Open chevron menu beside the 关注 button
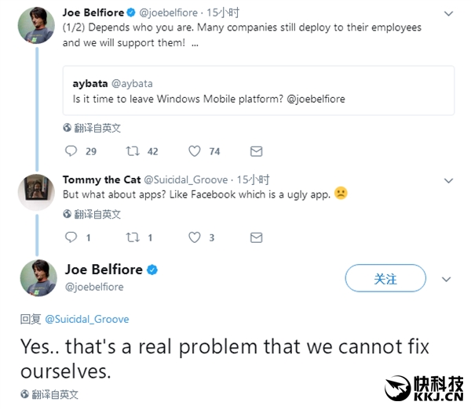 pos(447,279)
